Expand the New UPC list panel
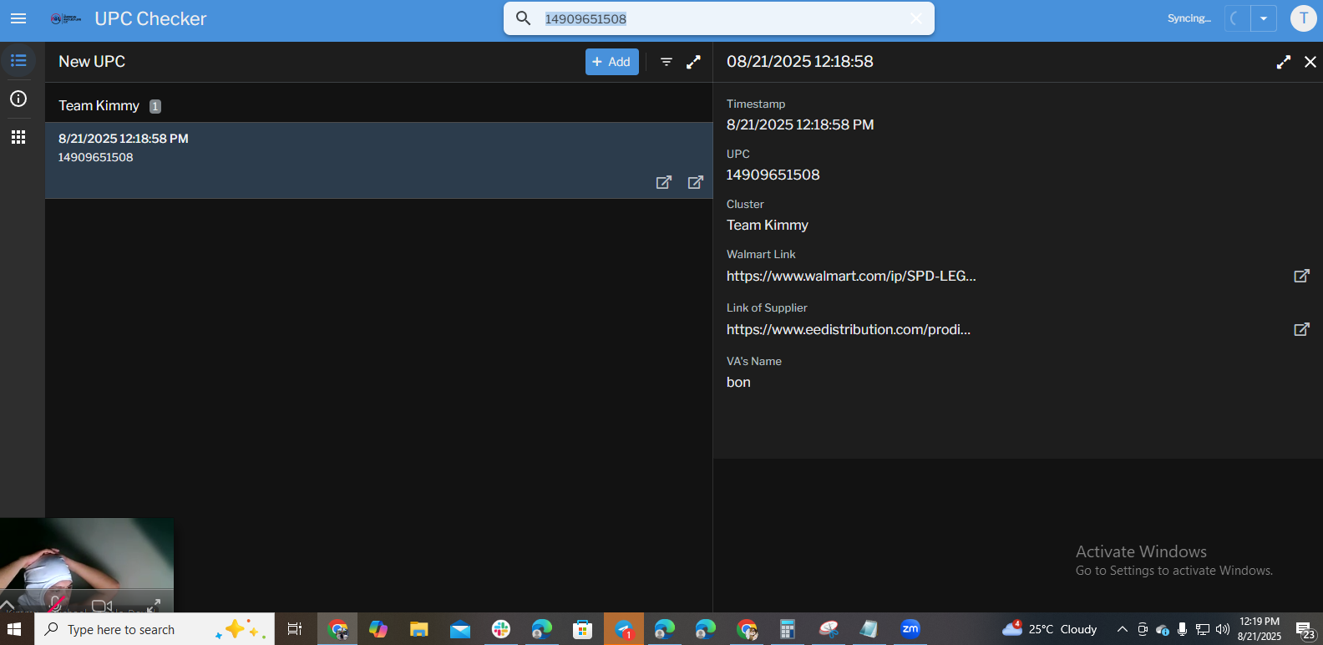The image size is (1323, 645). [x=693, y=62]
